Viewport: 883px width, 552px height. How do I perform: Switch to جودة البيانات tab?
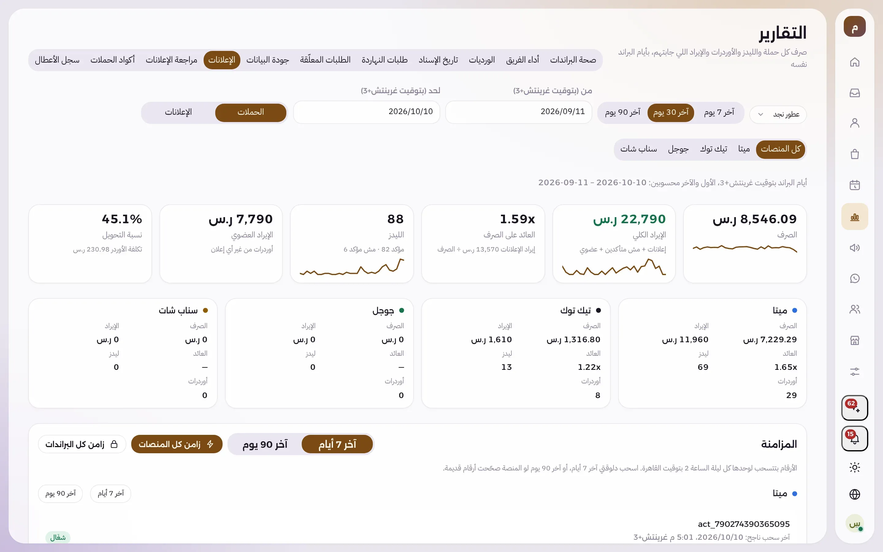click(267, 60)
